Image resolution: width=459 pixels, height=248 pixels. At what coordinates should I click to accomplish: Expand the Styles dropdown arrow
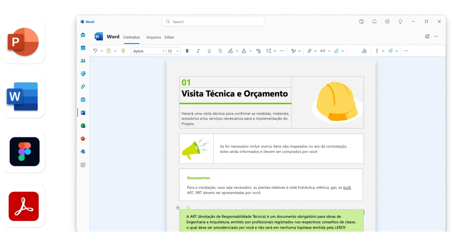(x=299, y=51)
